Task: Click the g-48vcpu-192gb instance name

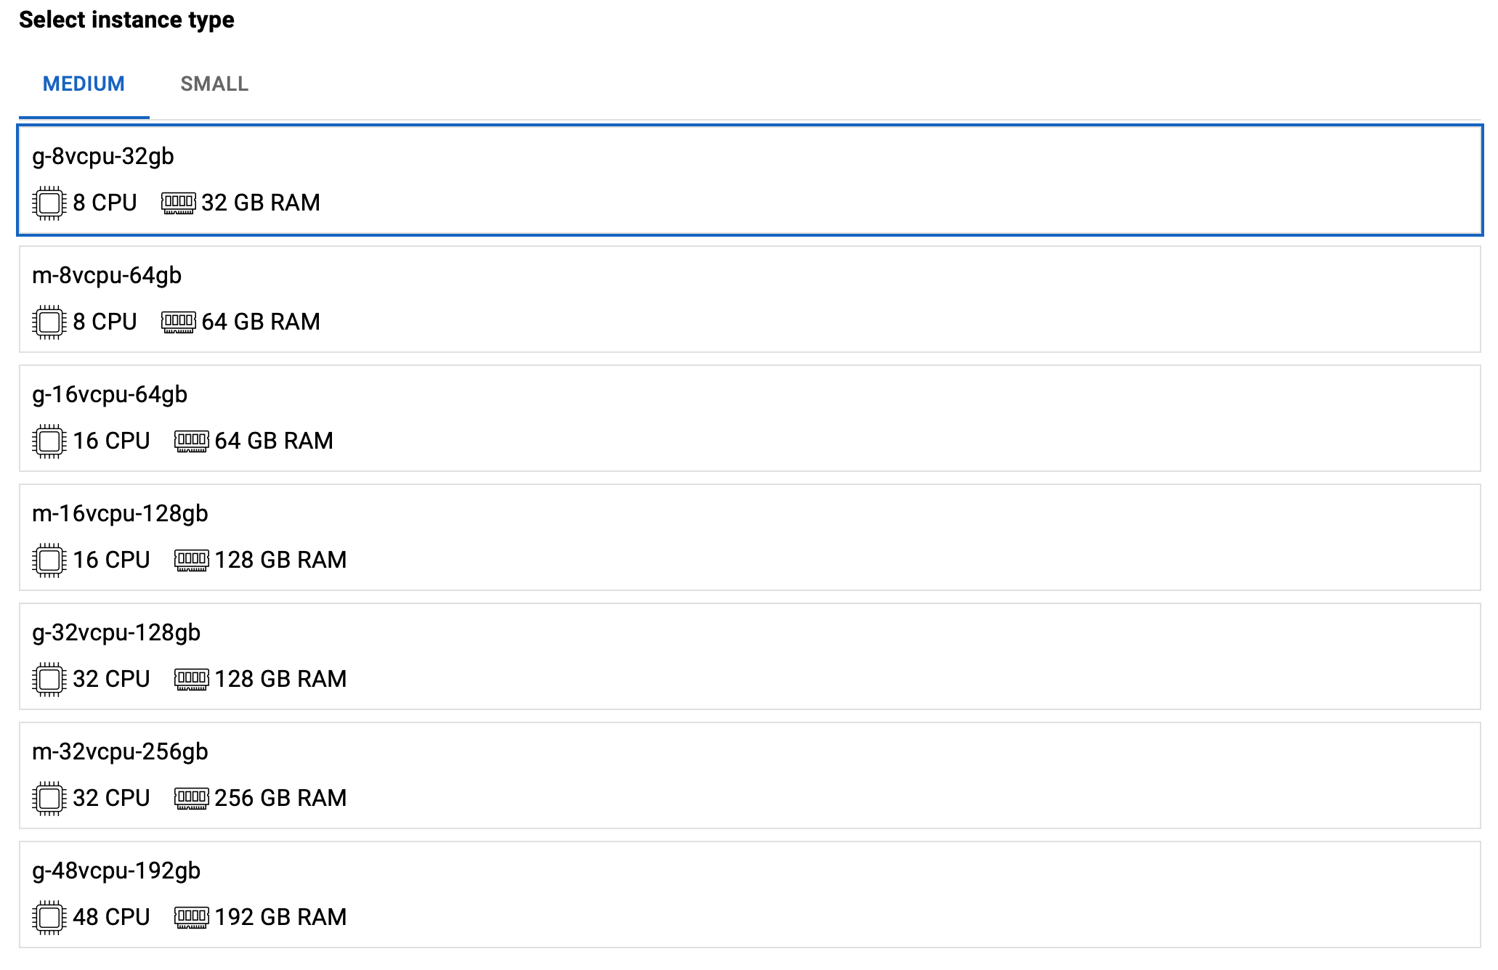Action: click(x=116, y=871)
